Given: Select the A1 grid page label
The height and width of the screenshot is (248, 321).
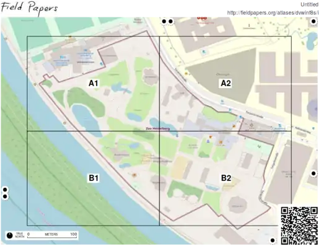Looking at the screenshot, I should [94, 83].
